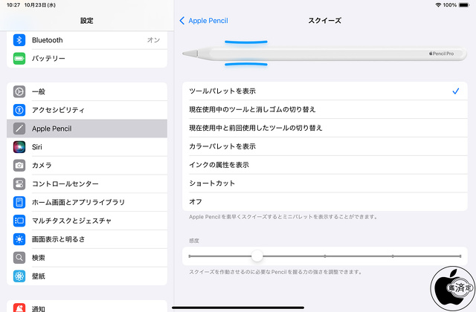Tap the Siri icon
The image size is (476, 312).
click(19, 147)
